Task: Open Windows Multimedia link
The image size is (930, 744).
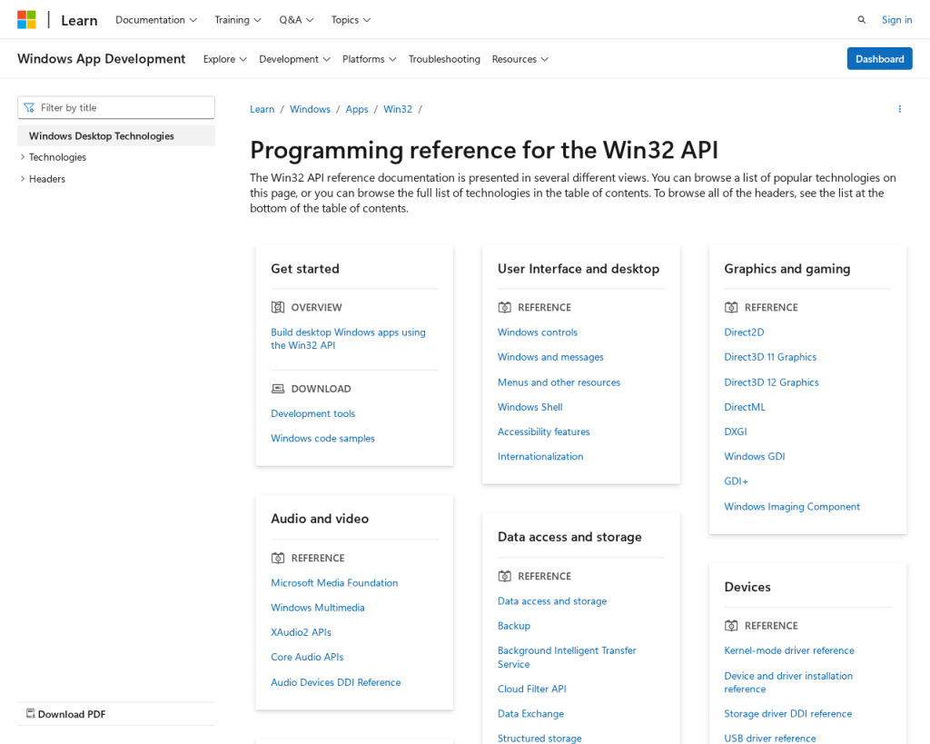Action: pos(318,608)
